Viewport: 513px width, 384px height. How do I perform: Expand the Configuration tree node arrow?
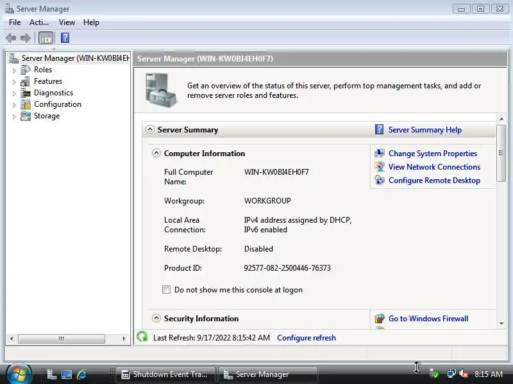point(14,105)
